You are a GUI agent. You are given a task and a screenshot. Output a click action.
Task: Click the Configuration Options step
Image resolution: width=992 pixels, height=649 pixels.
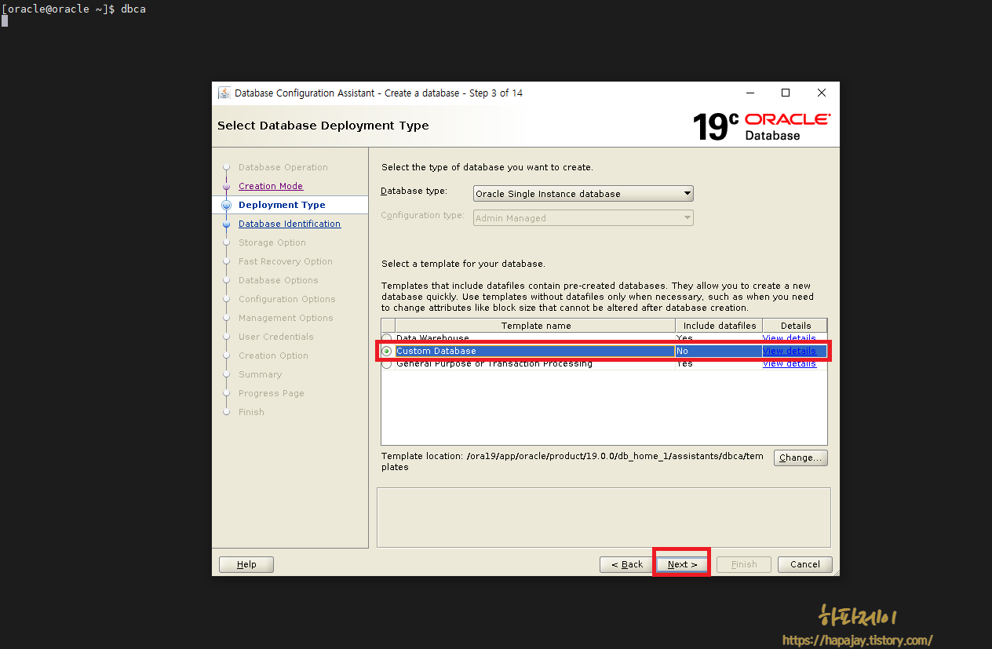coord(287,299)
